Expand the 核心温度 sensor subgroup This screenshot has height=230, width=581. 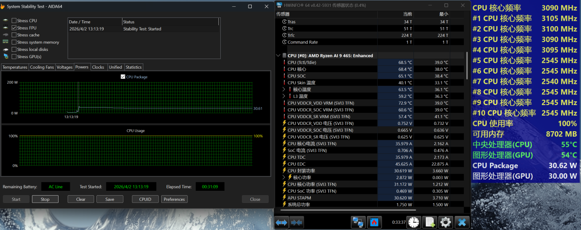point(284,90)
